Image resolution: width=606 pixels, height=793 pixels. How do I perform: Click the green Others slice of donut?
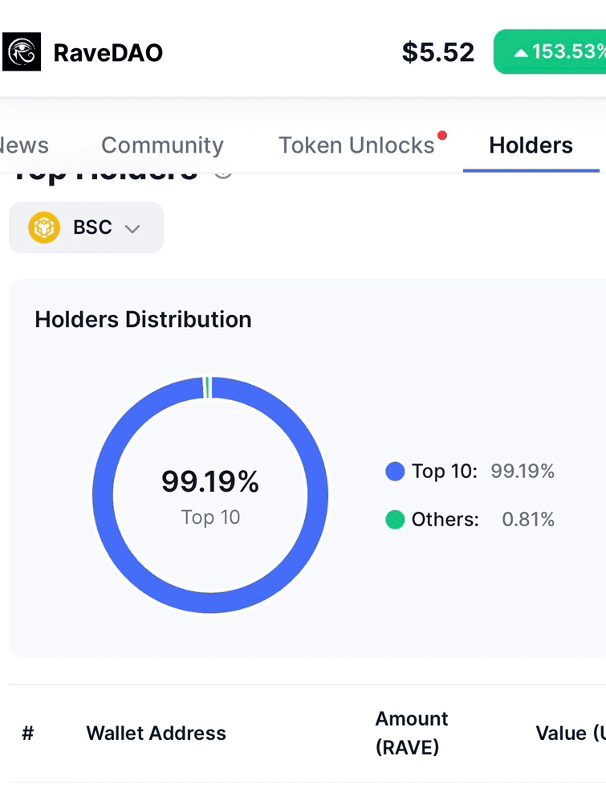pos(207,387)
